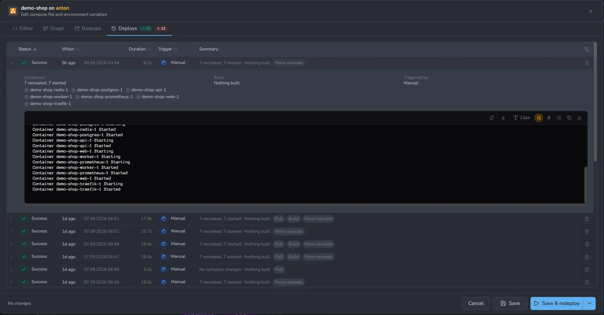Click the Cancel button
The image size is (604, 315).
[x=476, y=303]
